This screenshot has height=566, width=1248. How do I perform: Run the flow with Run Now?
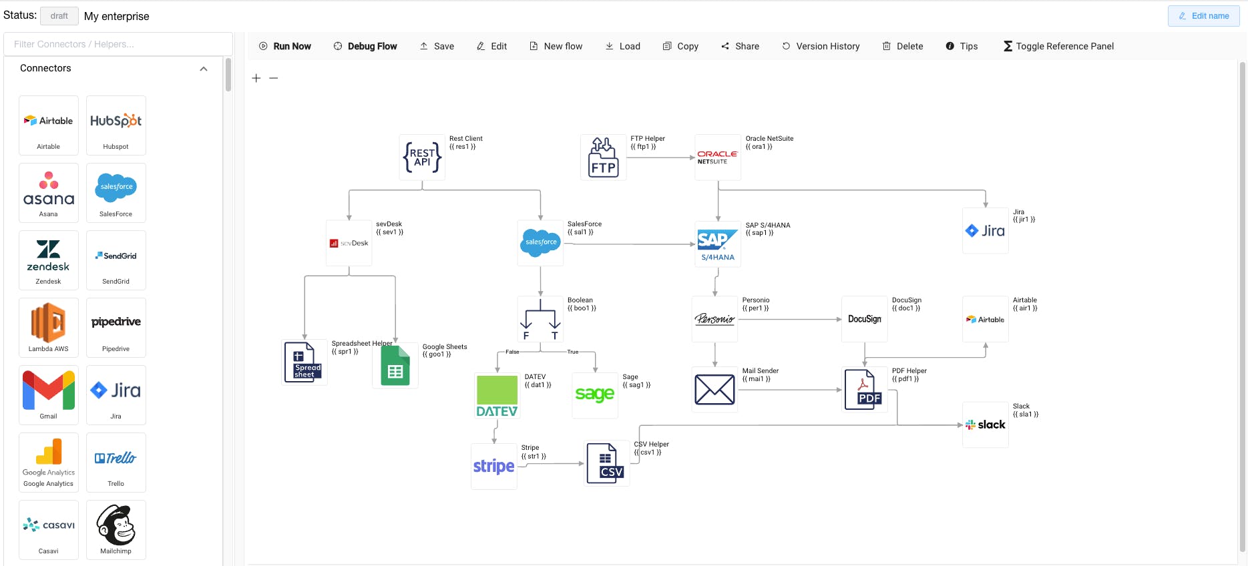(285, 46)
